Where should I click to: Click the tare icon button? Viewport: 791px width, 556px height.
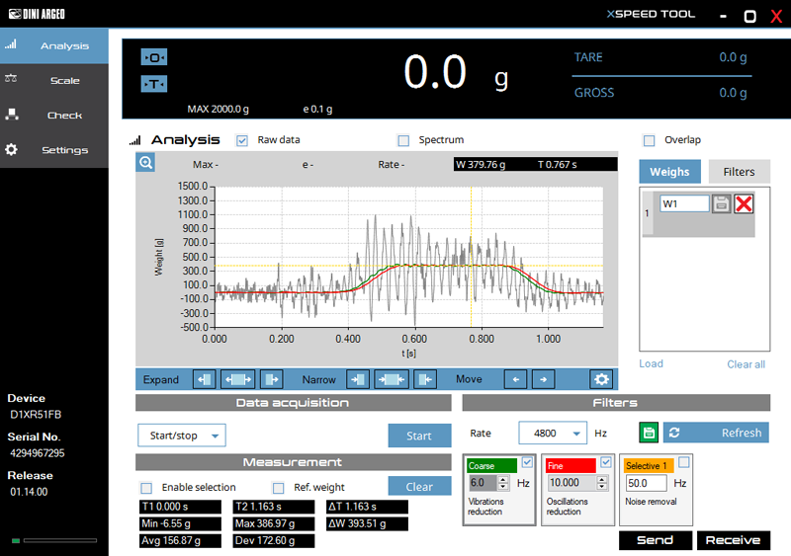pos(154,84)
